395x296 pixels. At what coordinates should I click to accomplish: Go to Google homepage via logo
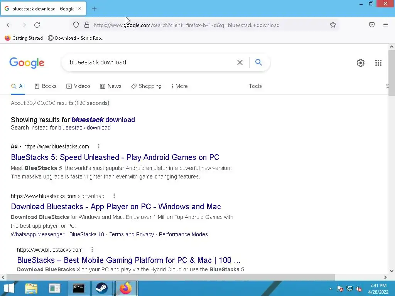(x=27, y=63)
